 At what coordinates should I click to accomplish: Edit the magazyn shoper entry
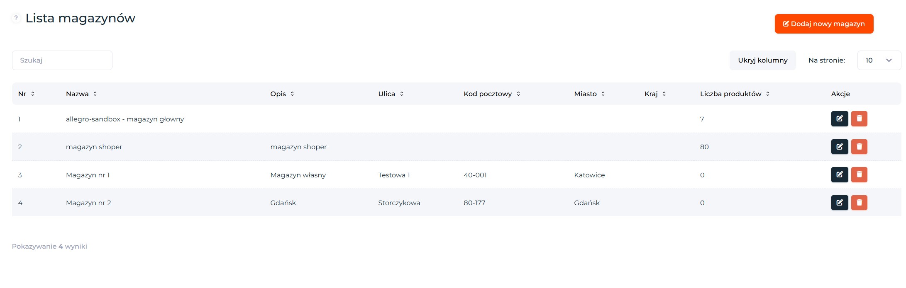pos(839,147)
